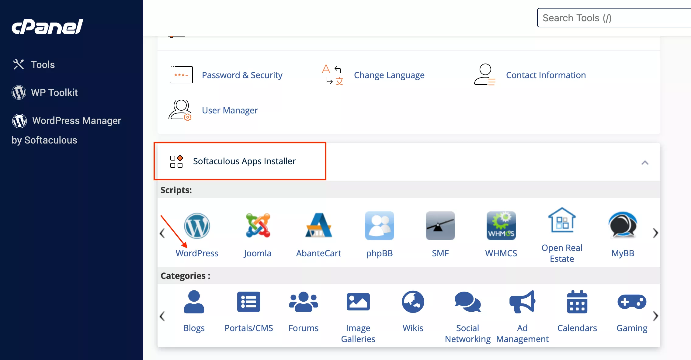
Task: Click the User Manager icon
Action: pos(180,110)
